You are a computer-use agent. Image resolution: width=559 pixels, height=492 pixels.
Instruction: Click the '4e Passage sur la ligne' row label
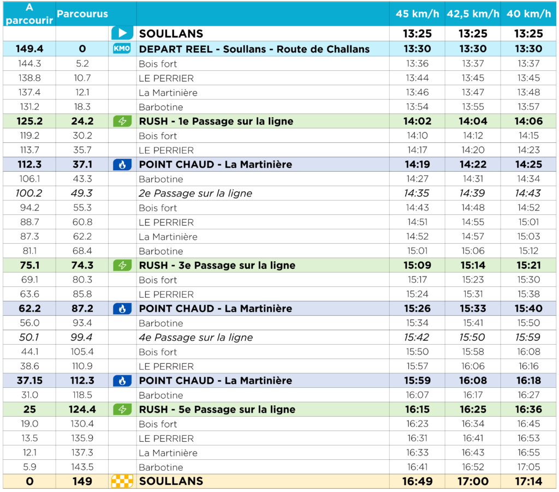pos(195,338)
